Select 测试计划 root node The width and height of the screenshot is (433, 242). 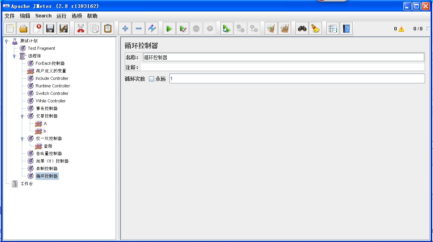pos(29,41)
